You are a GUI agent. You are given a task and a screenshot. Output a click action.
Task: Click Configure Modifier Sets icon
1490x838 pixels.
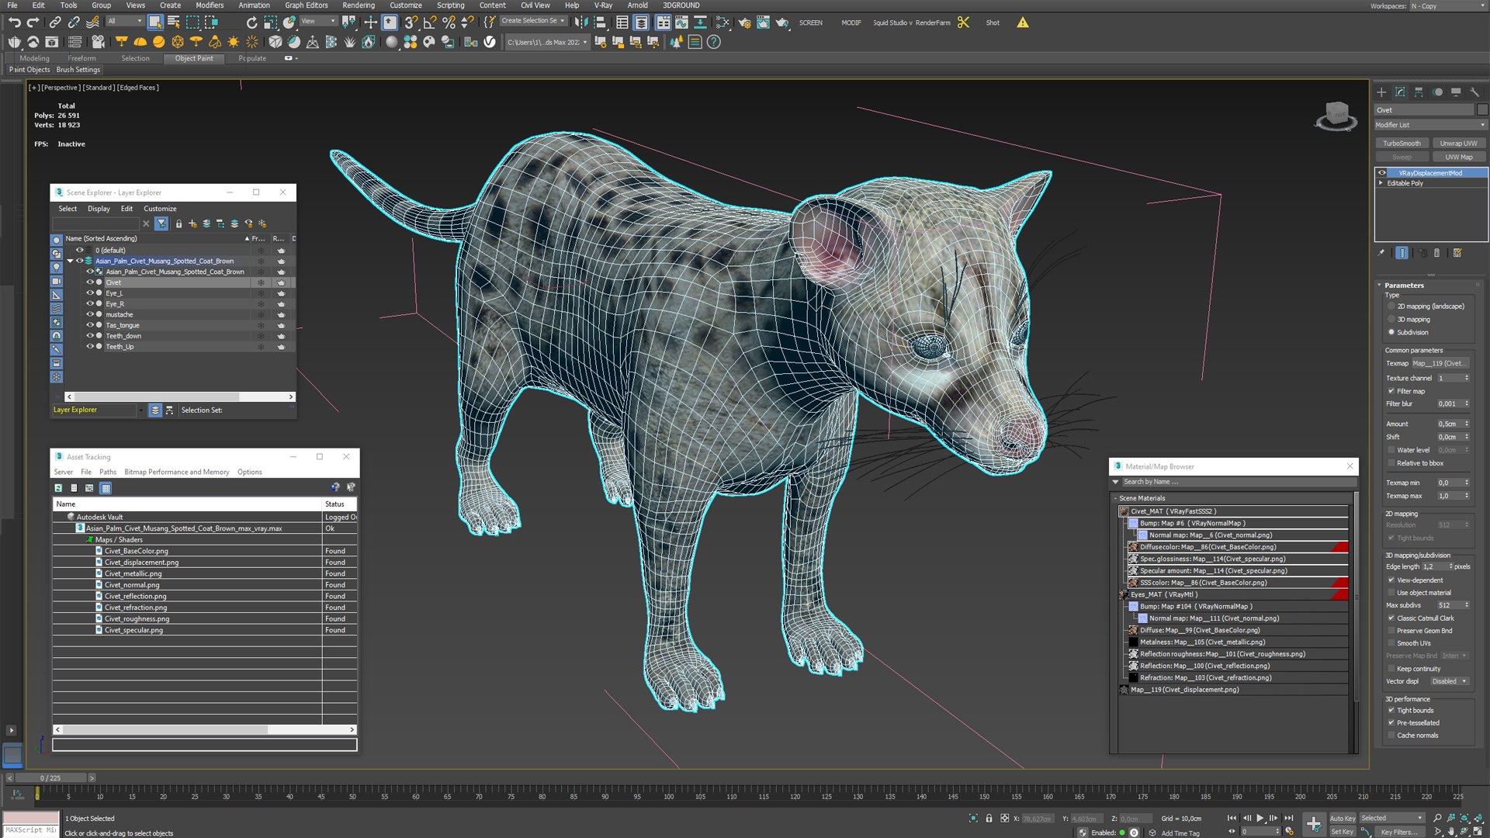(1457, 253)
